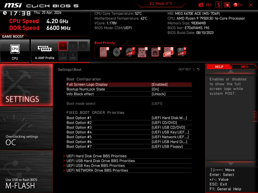Screen dimensions: 258x193
Task: Open M-FLASH to flash BIOS from USB
Action: [x=26, y=171]
